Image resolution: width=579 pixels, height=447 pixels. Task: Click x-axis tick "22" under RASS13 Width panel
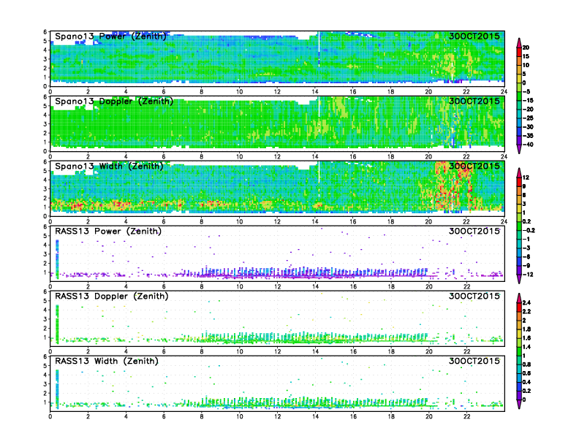[x=466, y=416]
